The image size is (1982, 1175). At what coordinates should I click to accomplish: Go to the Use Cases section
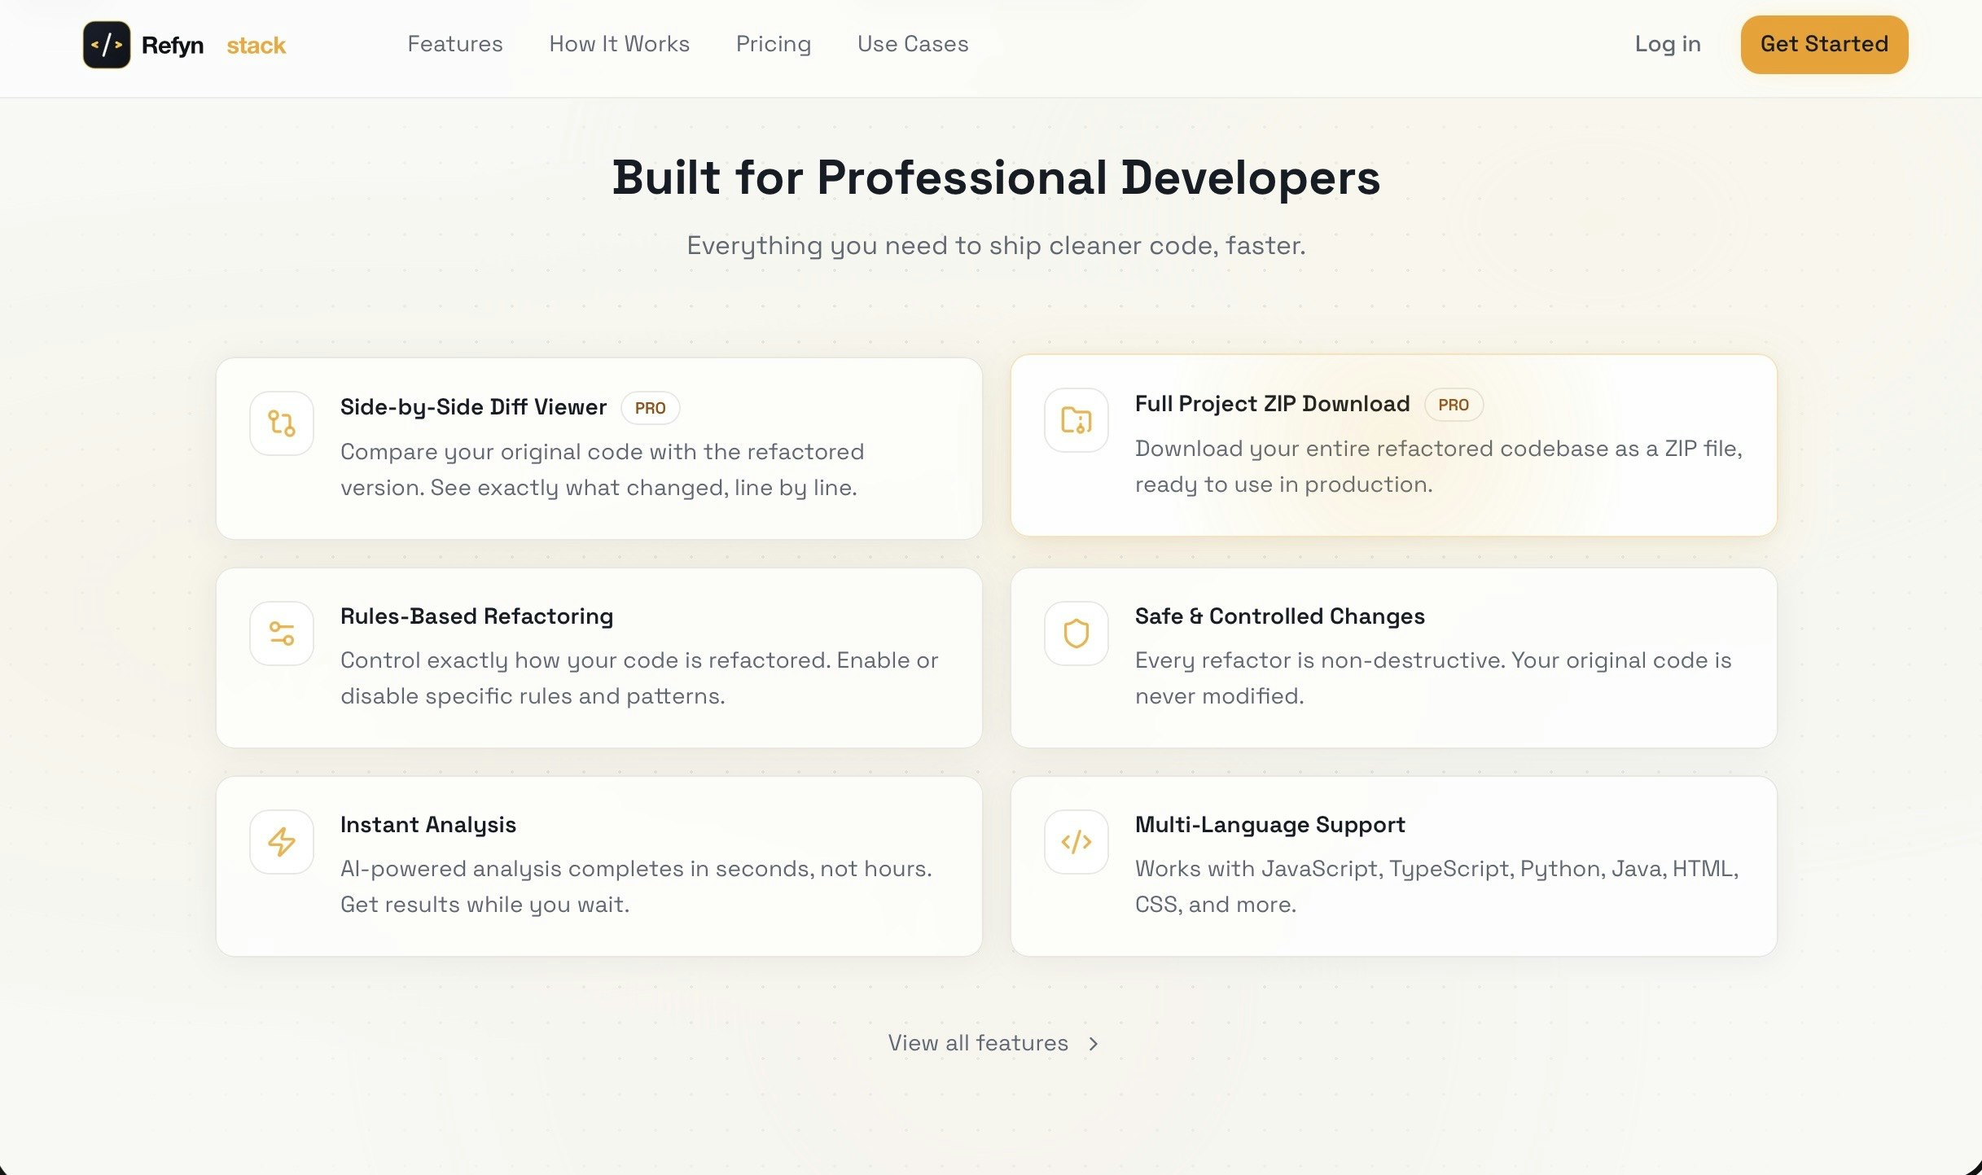click(913, 44)
